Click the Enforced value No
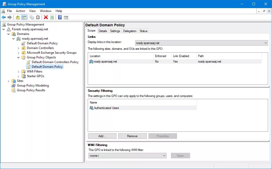This screenshot has height=169, width=272. pos(157,62)
